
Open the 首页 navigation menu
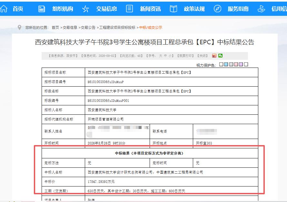(18, 9)
